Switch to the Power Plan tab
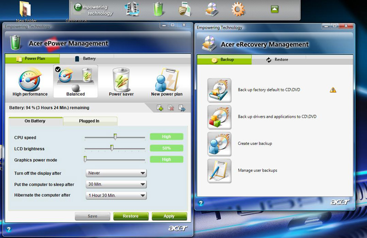Screen dimensions: 367x238 click(32, 59)
